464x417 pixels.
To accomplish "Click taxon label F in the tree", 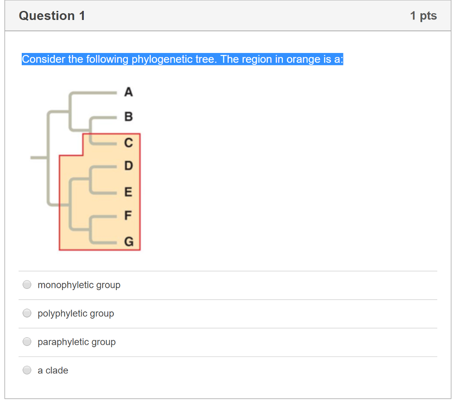I will click(129, 215).
